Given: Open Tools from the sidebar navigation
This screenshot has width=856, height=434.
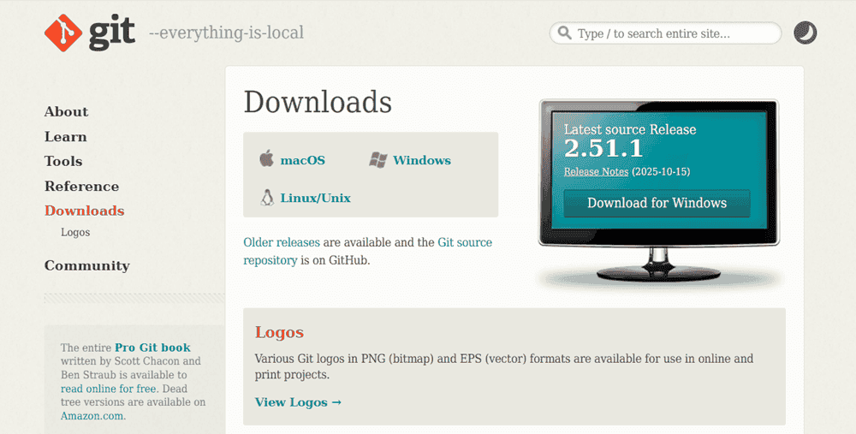Looking at the screenshot, I should (x=63, y=161).
